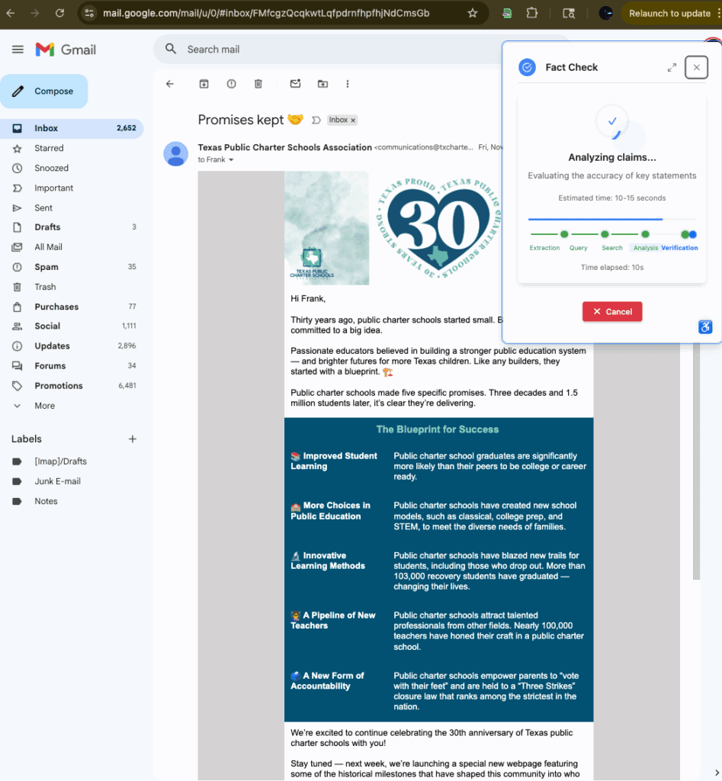Viewport: 722px width, 781px height.
Task: Select the Promotions category
Action: (59, 386)
